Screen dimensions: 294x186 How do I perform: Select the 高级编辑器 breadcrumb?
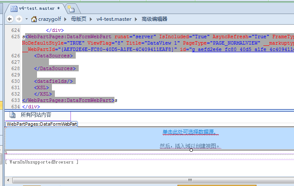tap(154, 19)
